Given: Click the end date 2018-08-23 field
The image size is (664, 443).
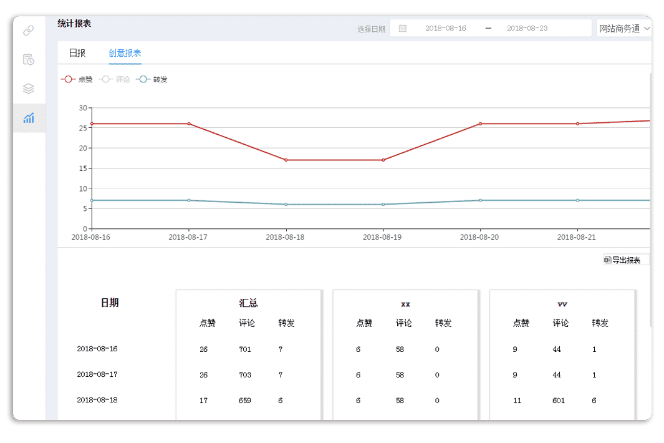Looking at the screenshot, I should (527, 28).
